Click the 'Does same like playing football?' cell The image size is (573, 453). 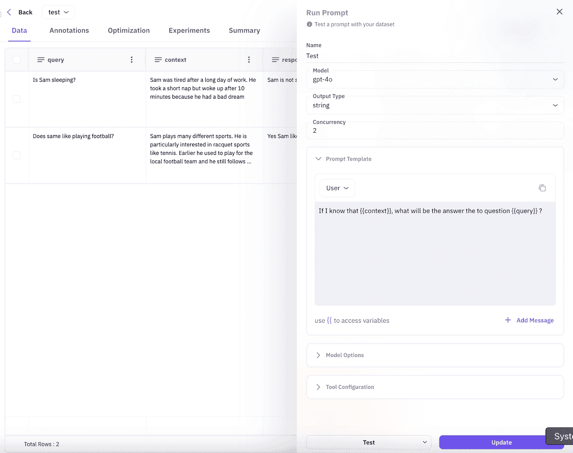point(87,155)
